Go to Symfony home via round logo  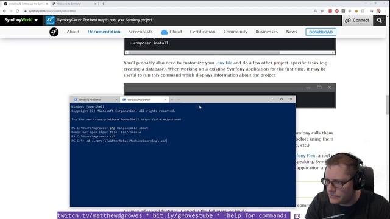(x=54, y=32)
